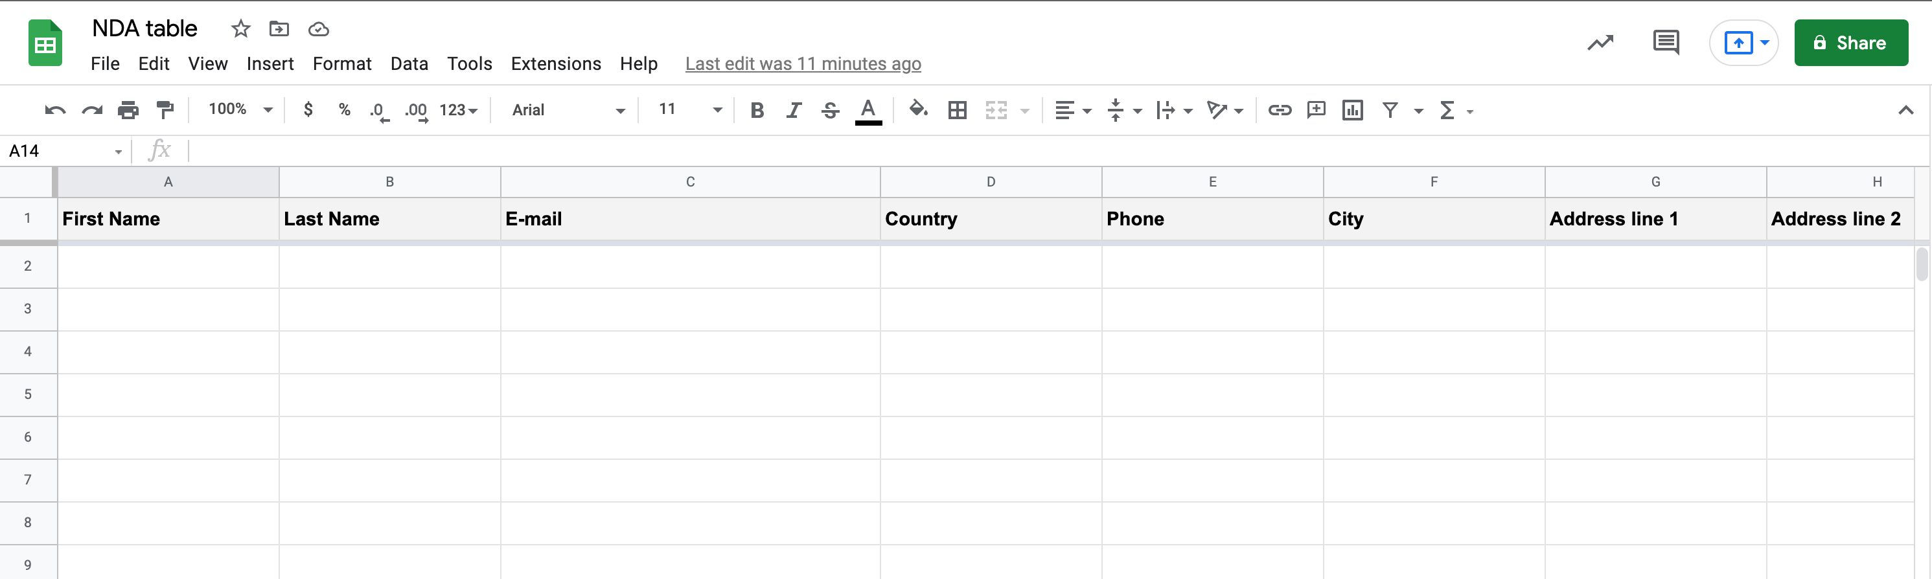Click the select-all corner box
This screenshot has width=1932, height=579.
[x=28, y=181]
